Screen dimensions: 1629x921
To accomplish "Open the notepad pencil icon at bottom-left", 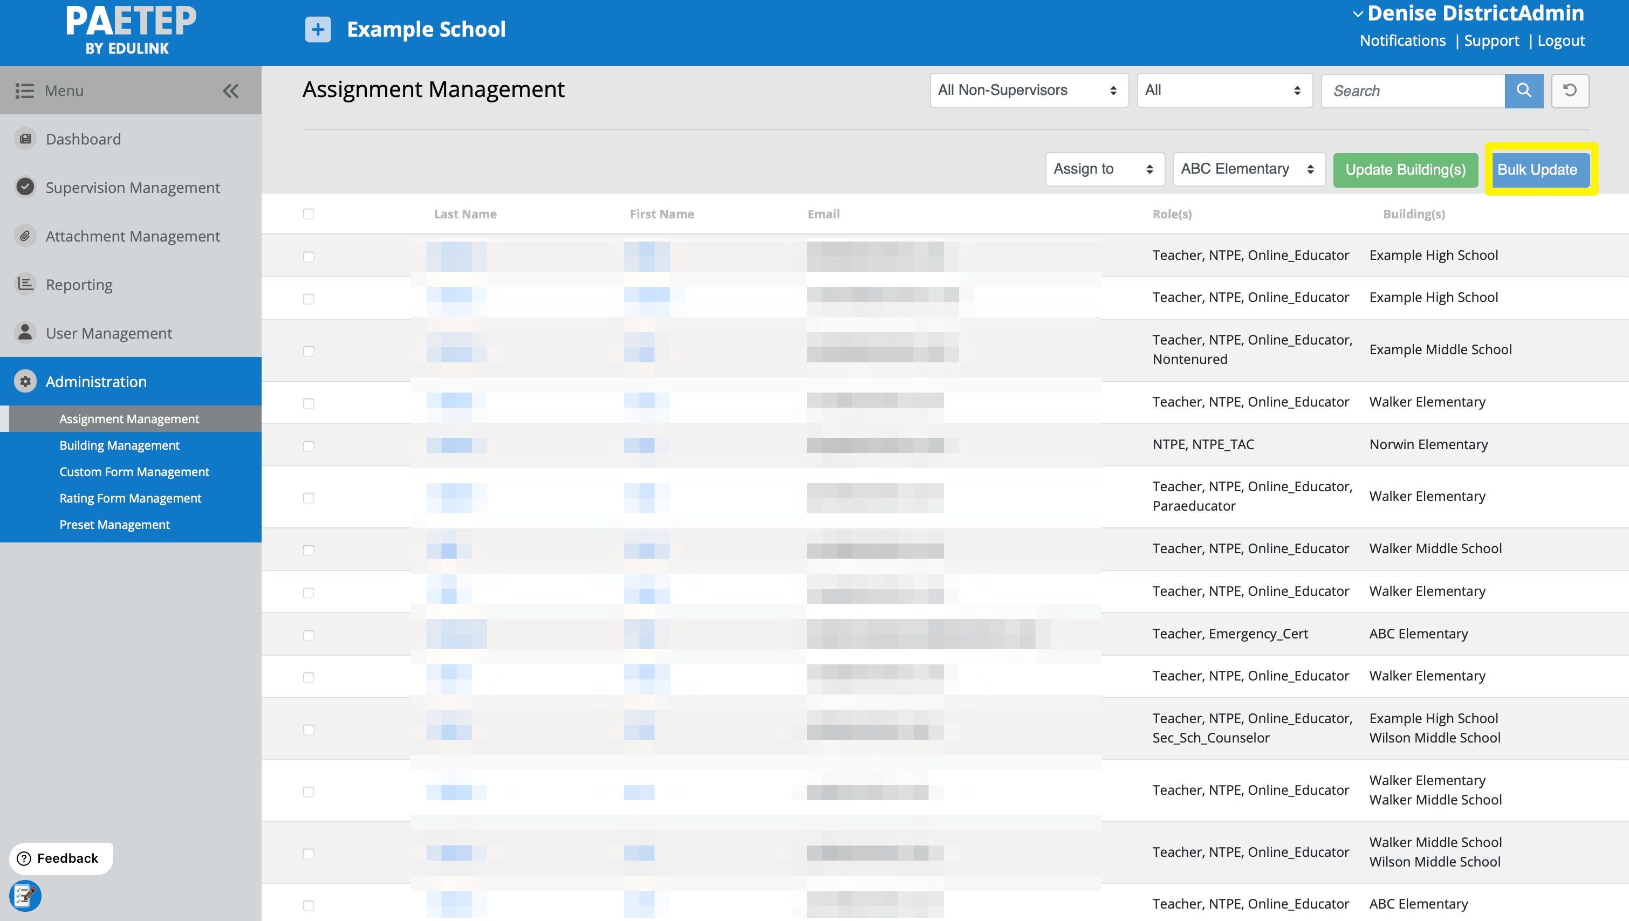I will coord(25,895).
